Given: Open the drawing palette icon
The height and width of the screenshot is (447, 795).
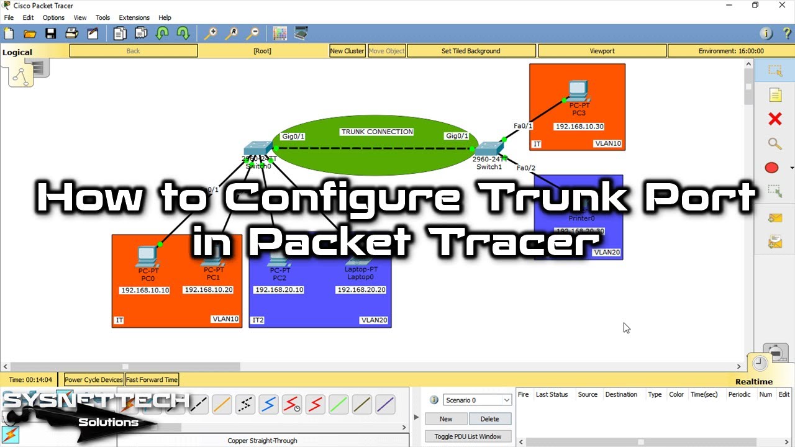Looking at the screenshot, I should [x=280, y=34].
